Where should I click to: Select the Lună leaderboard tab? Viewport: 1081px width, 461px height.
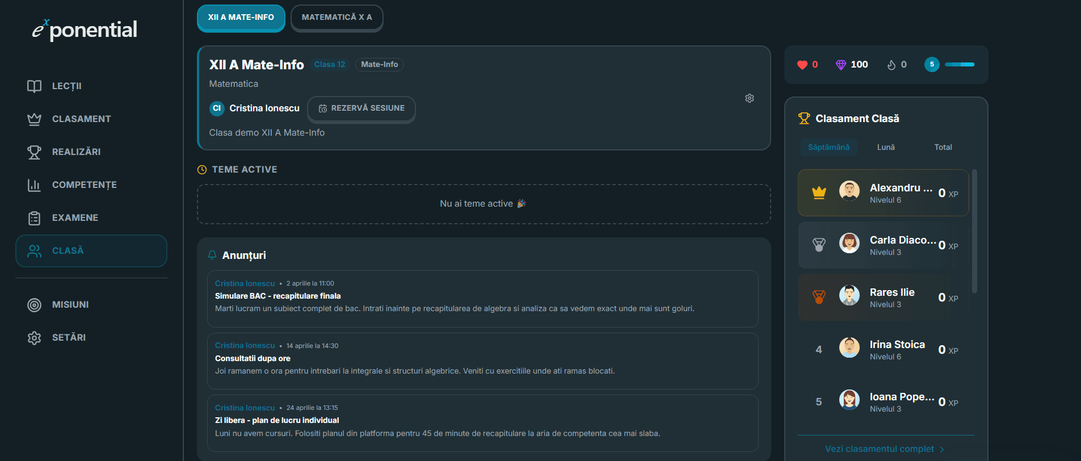pyautogui.click(x=886, y=147)
